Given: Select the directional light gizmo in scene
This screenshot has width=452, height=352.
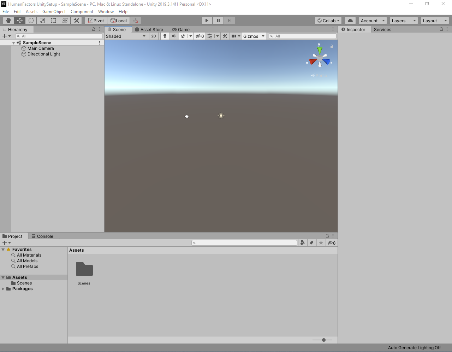Looking at the screenshot, I should (221, 116).
